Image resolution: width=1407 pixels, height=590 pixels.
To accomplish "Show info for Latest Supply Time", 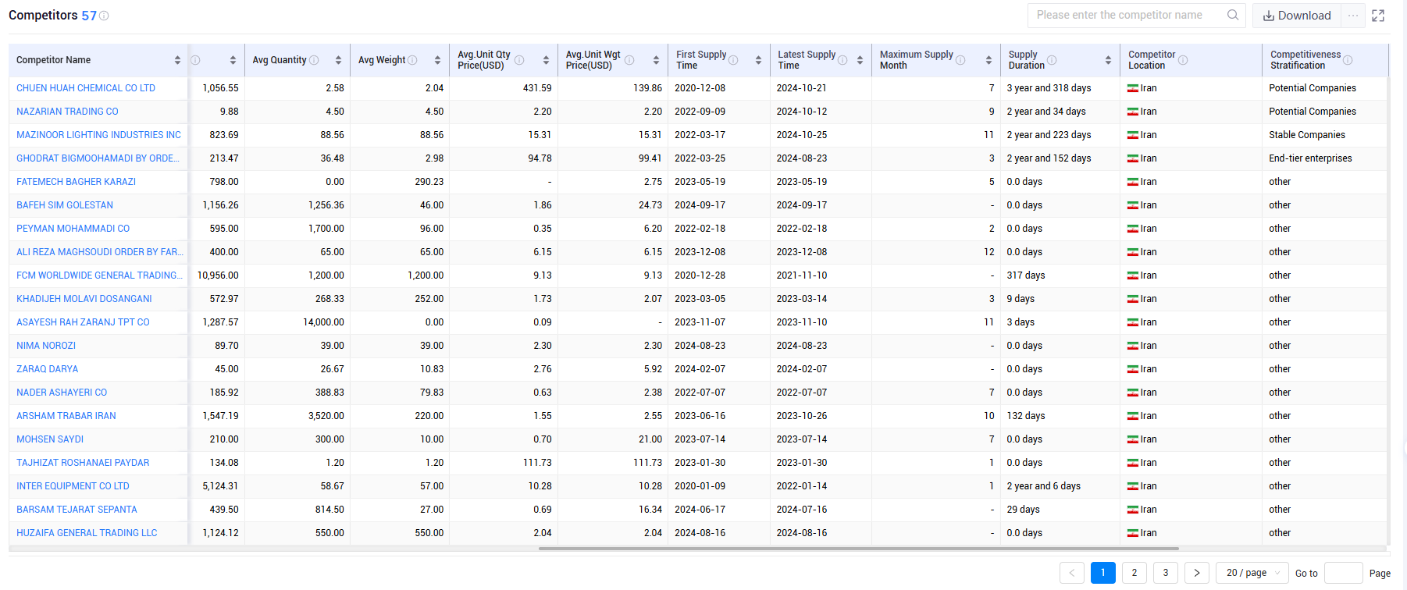I will tap(842, 60).
